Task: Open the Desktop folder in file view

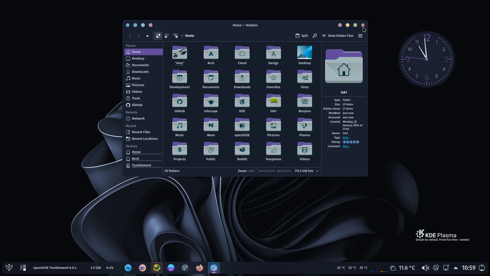Action: click(x=304, y=55)
